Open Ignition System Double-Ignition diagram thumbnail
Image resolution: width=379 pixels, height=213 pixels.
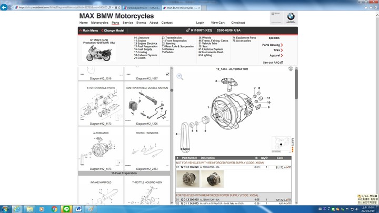[x=147, y=104]
